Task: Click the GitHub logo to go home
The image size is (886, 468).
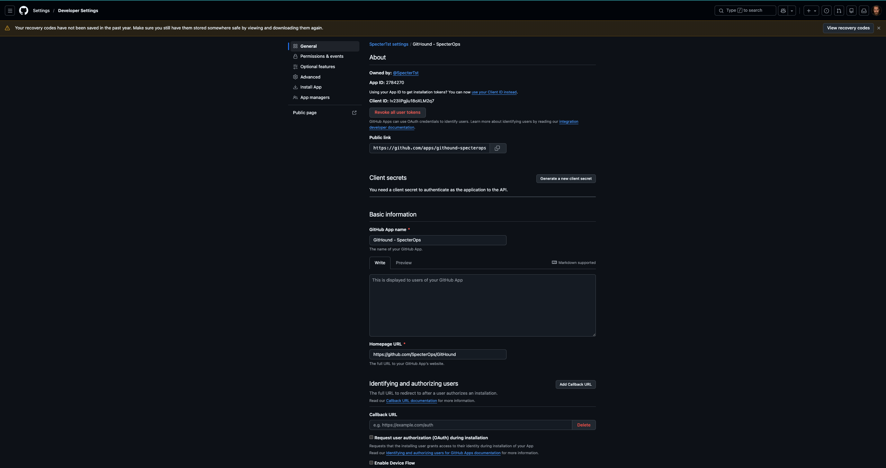Action: pos(24,10)
